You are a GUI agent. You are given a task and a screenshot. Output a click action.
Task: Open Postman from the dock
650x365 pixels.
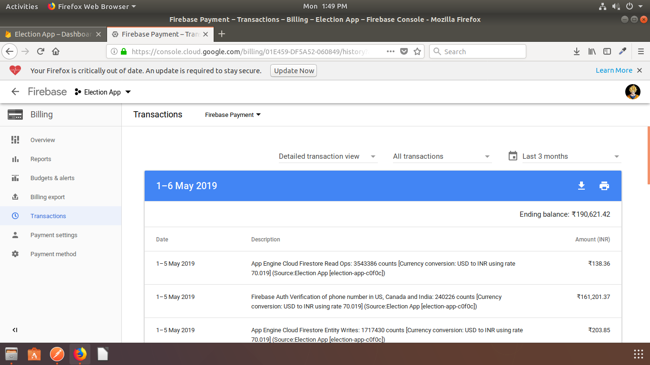pyautogui.click(x=57, y=354)
